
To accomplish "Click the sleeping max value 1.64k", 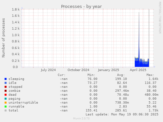I will click(153, 79).
